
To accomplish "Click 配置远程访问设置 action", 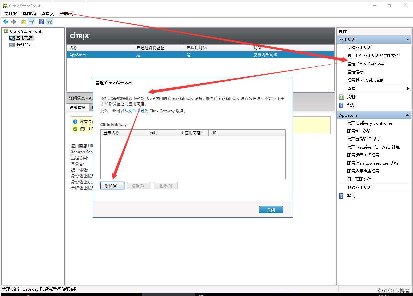I will point(363,155).
